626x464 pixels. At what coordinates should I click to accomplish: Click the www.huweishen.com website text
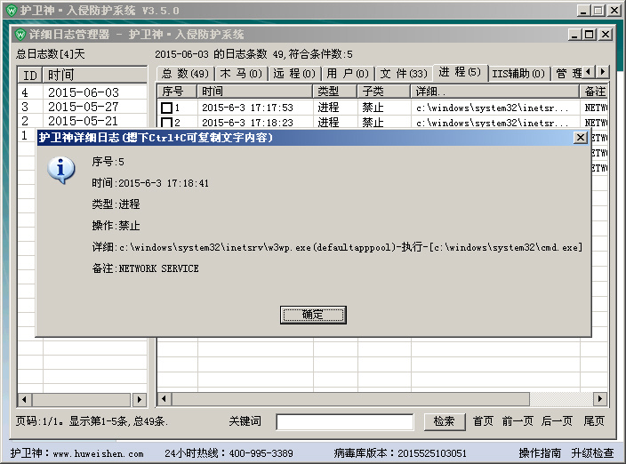98,453
